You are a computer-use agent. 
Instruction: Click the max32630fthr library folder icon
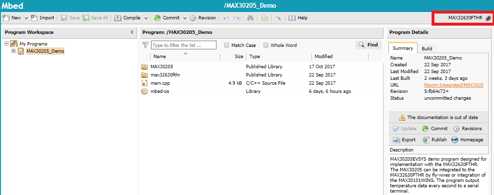point(144,75)
